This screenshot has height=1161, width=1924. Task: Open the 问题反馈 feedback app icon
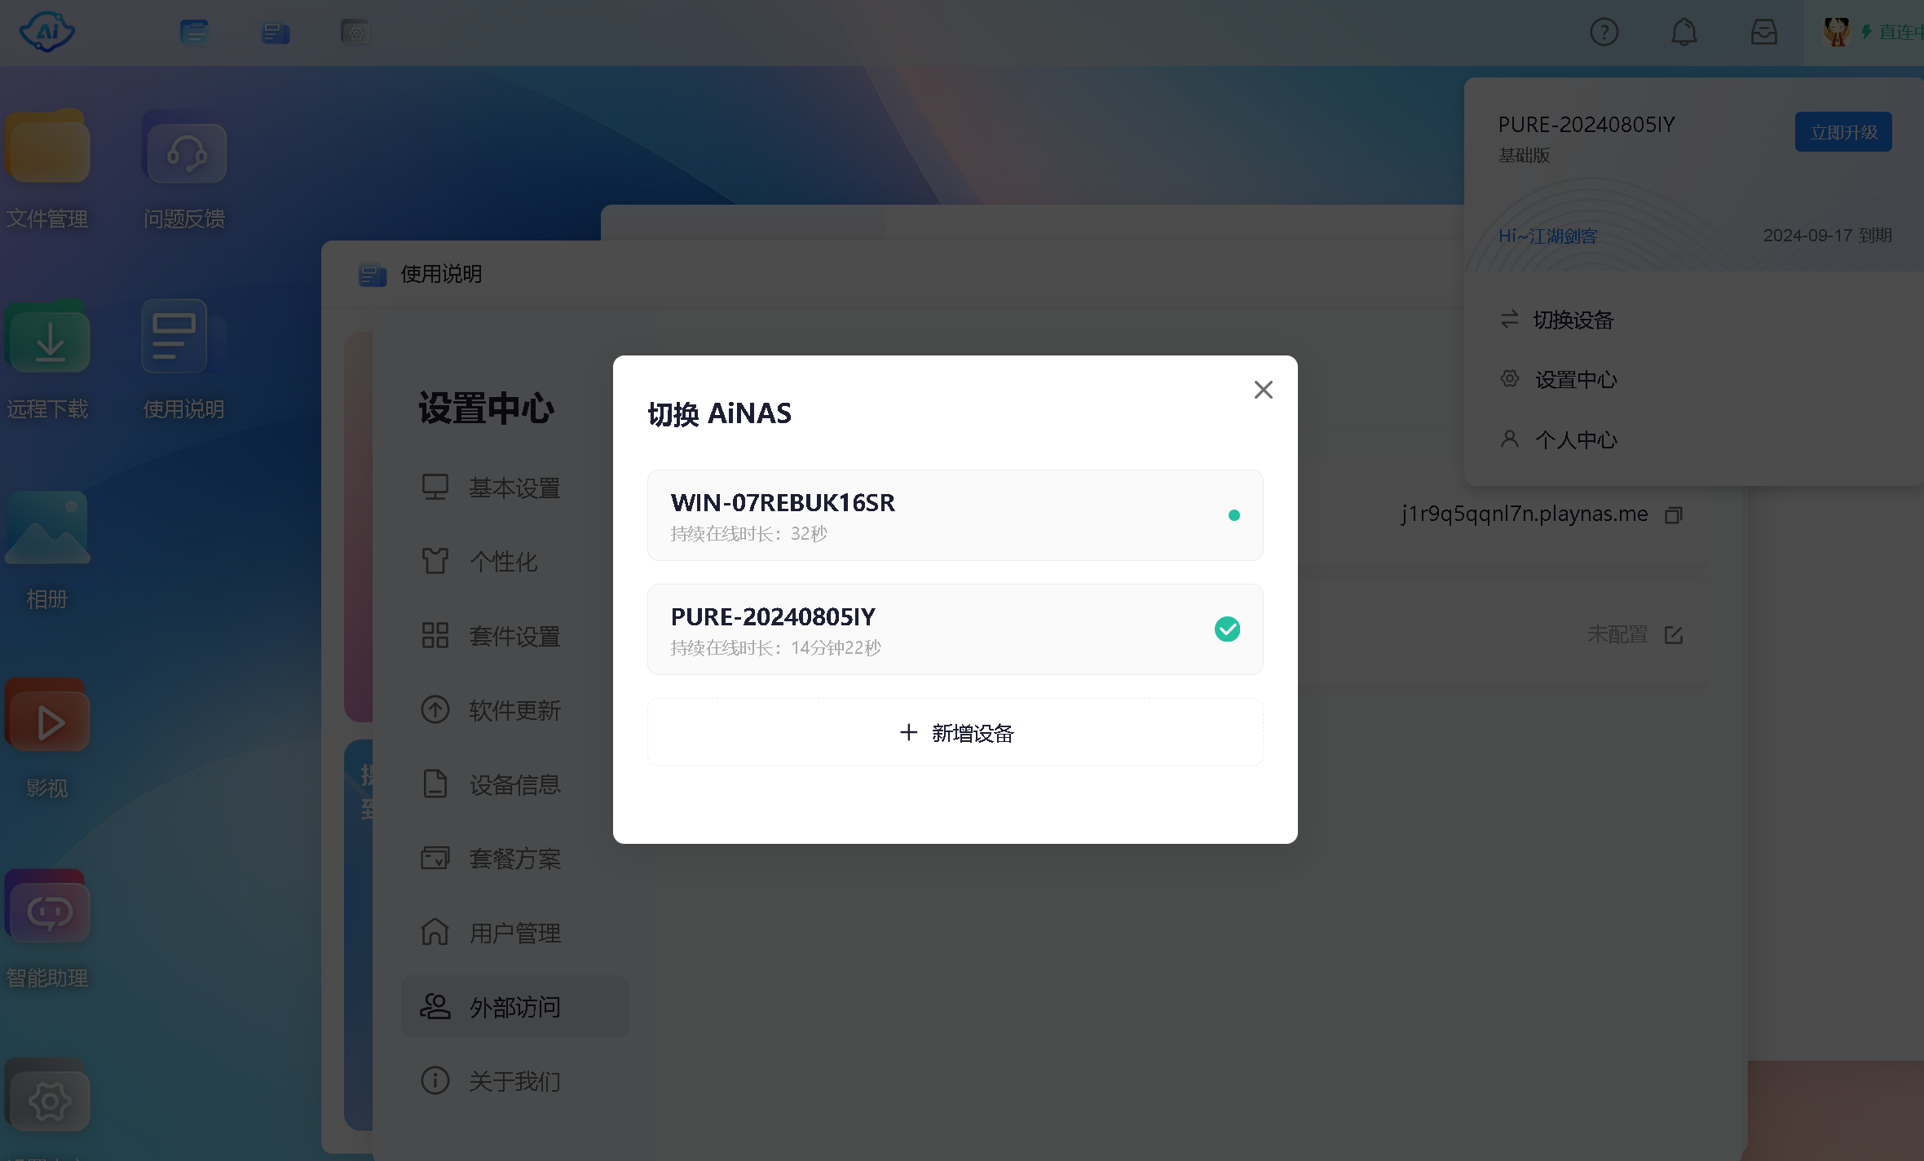[x=185, y=148]
